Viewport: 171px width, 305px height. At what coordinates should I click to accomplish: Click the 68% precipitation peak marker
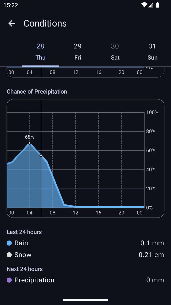pos(30,143)
